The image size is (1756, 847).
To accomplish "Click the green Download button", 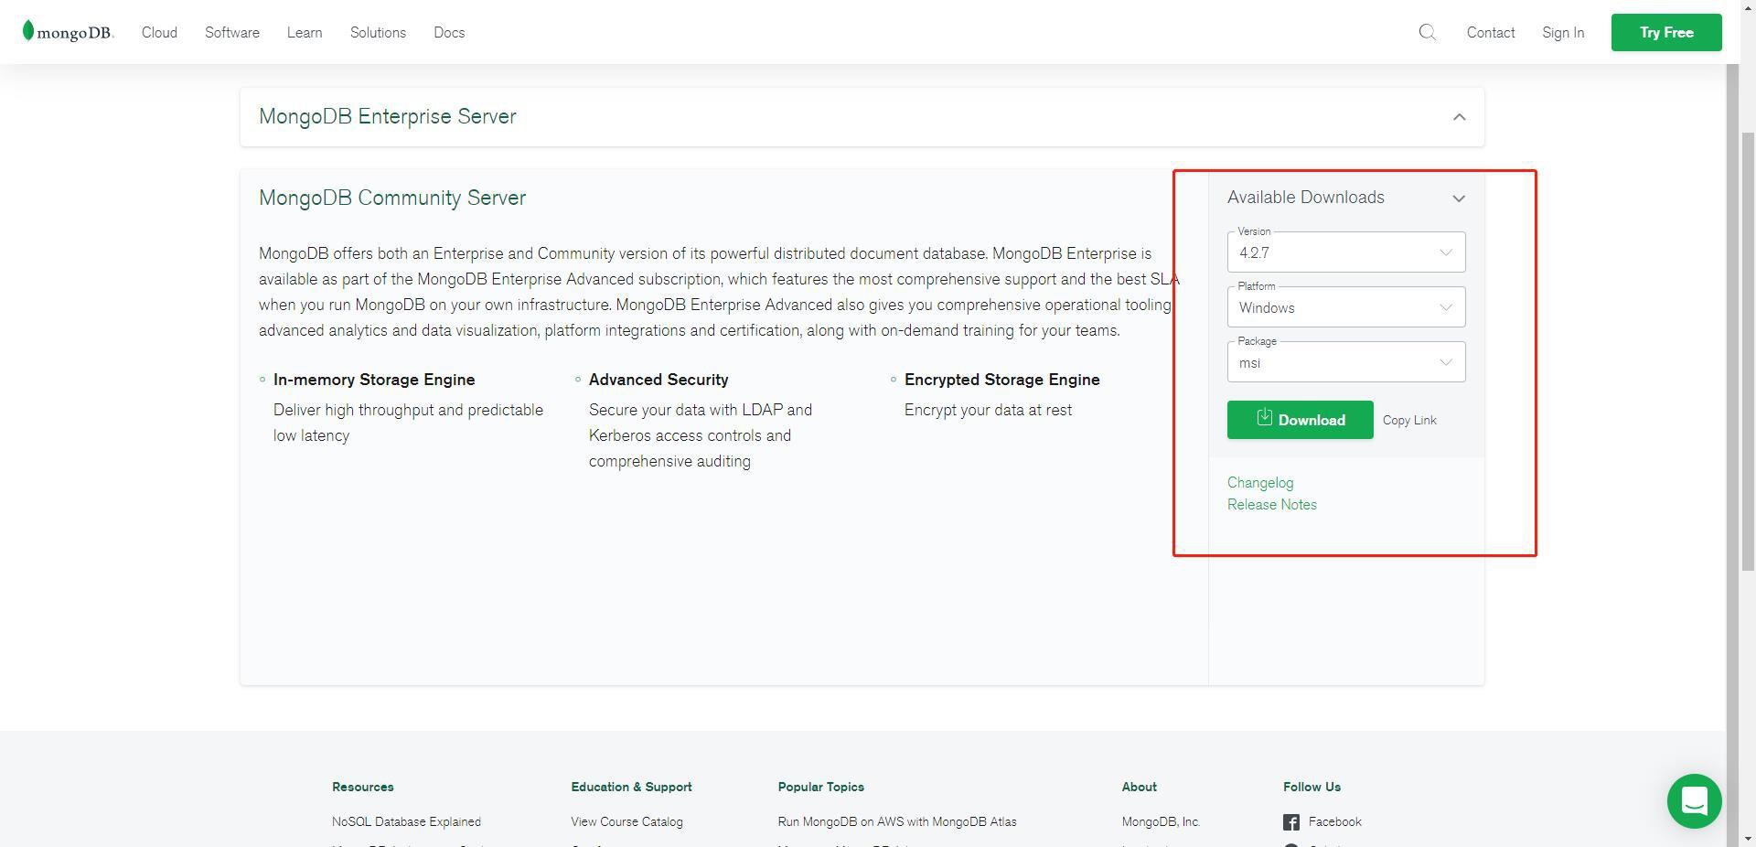I will [1300, 420].
